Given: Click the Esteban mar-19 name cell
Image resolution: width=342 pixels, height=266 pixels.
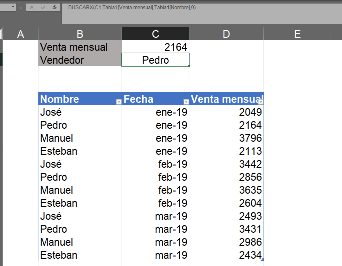Looking at the screenshot, I should (x=80, y=255).
